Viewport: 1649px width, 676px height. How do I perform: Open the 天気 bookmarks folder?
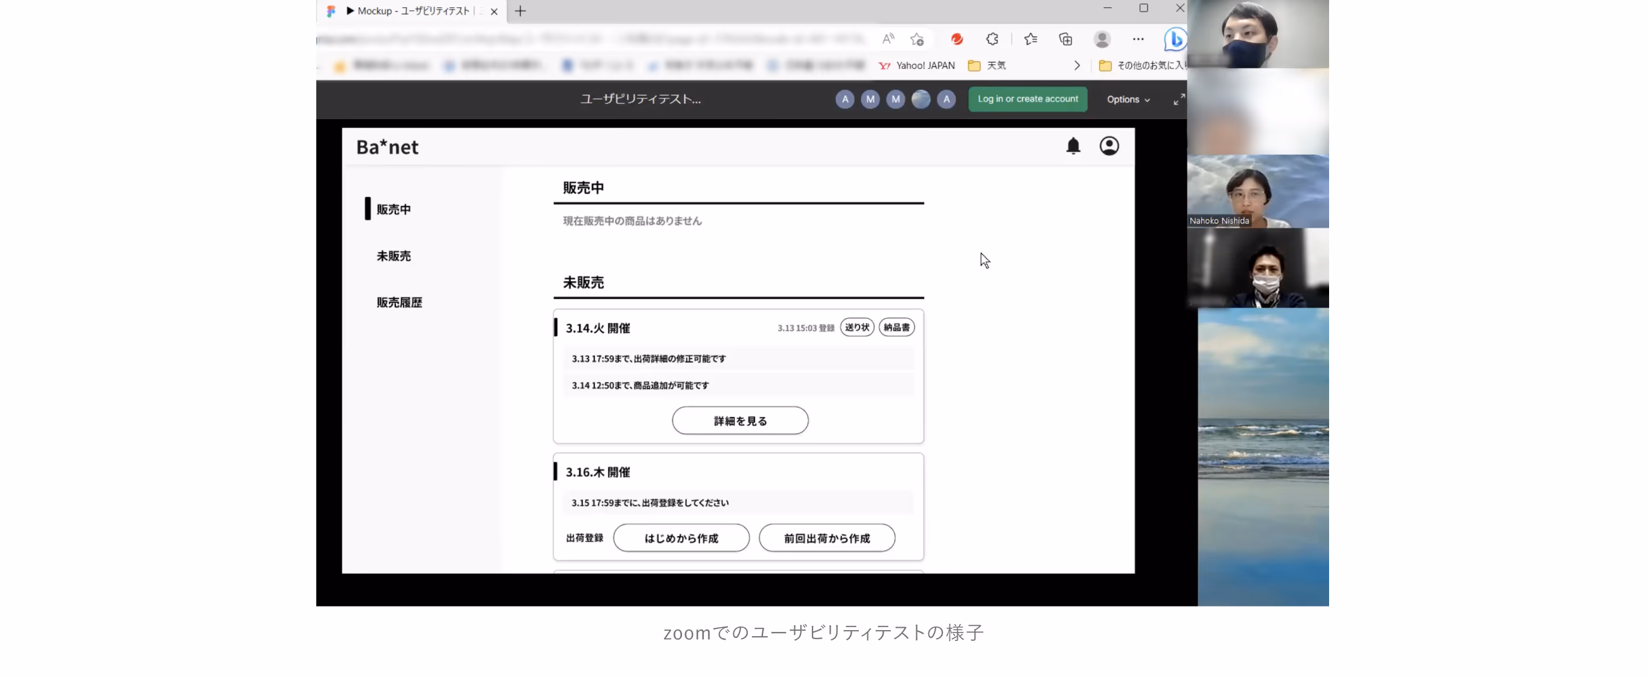click(986, 65)
